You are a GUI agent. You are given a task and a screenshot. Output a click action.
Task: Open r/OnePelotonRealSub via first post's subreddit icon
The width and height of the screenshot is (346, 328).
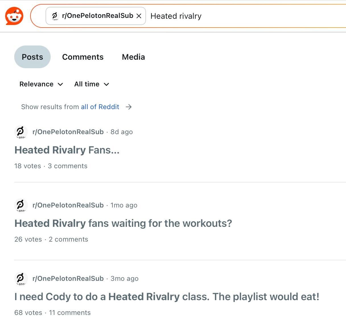(20, 132)
